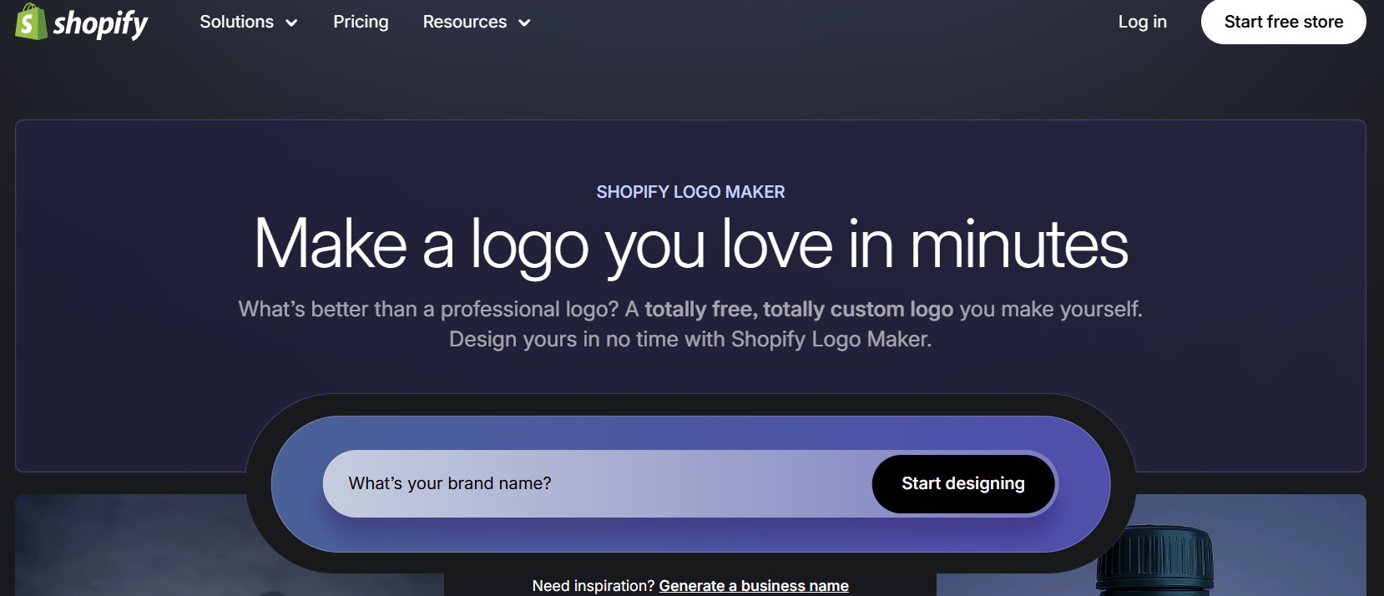This screenshot has width=1384, height=596.
Task: Click the bottle cap image at bottom right
Action: click(x=1156, y=559)
